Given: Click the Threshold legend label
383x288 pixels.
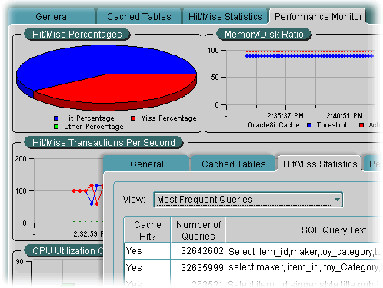Looking at the screenshot, I should point(334,125).
